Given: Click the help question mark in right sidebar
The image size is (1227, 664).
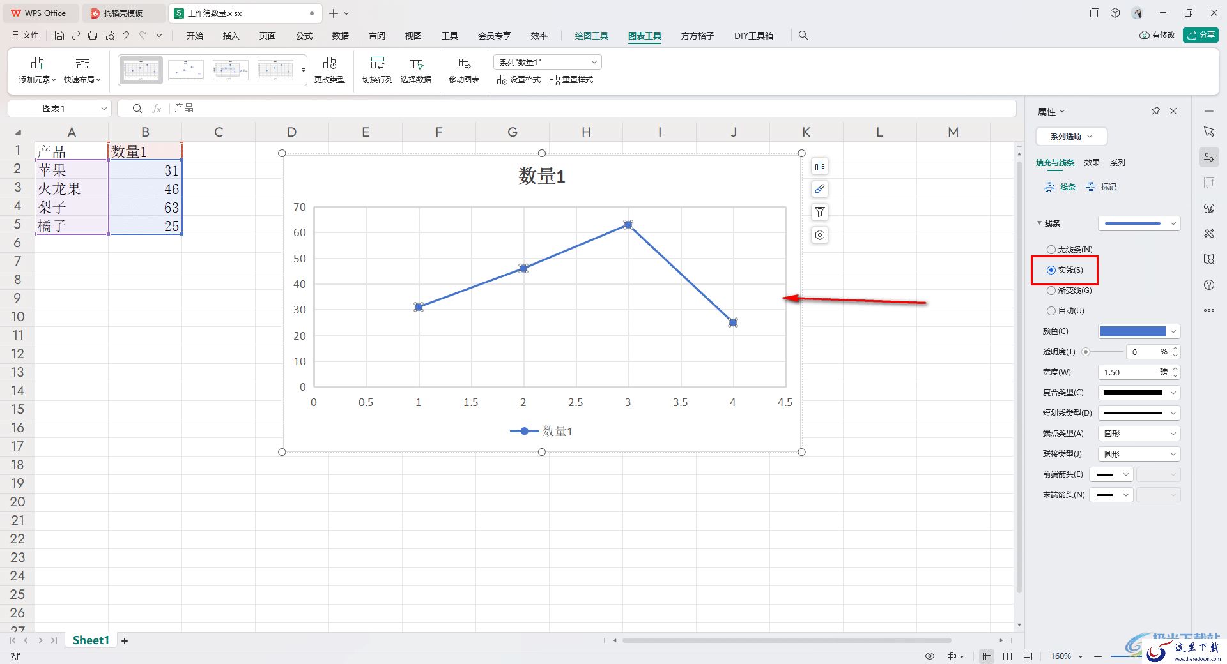Looking at the screenshot, I should pyautogui.click(x=1208, y=285).
